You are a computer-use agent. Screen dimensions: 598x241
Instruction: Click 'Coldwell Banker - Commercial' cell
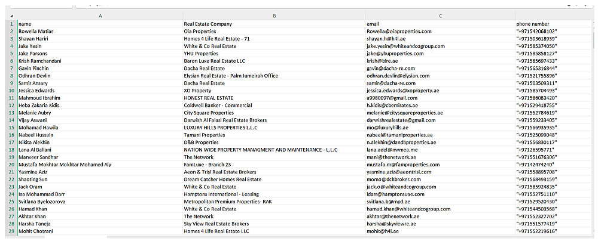(x=274, y=106)
